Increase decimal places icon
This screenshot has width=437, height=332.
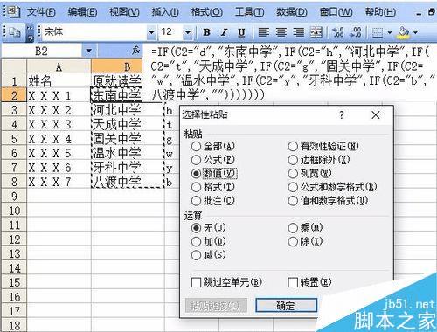pos(338,32)
